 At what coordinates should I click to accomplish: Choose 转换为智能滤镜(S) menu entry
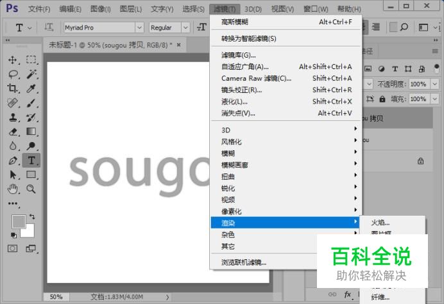click(286, 38)
